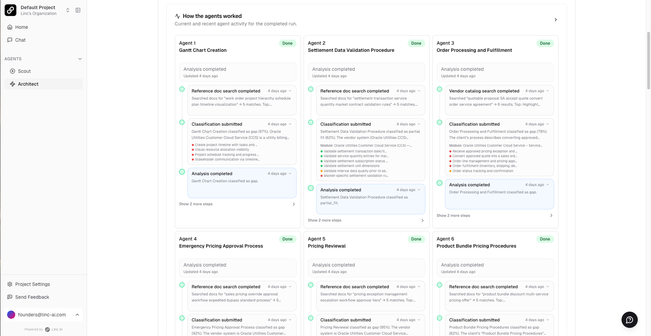Click the founders account avatar
The image size is (651, 336).
(x=11, y=315)
